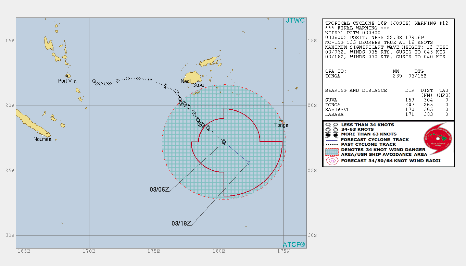
Task: Click the CPA time value '03/15Z'
Action: [x=417, y=76]
